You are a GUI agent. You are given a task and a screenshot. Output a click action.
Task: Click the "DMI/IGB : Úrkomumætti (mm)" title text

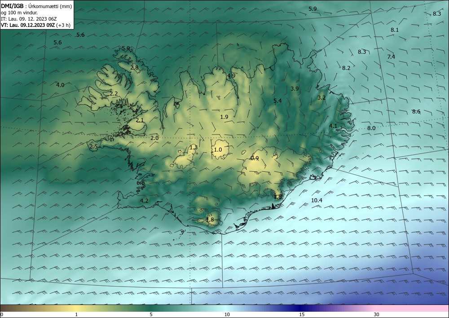[x=36, y=6]
